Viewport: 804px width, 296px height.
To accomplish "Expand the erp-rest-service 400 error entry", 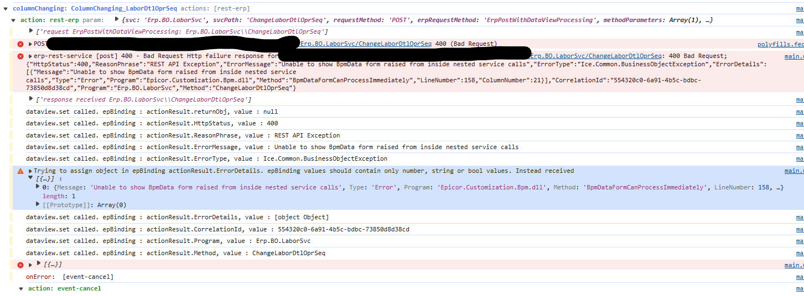I will tap(30, 56).
